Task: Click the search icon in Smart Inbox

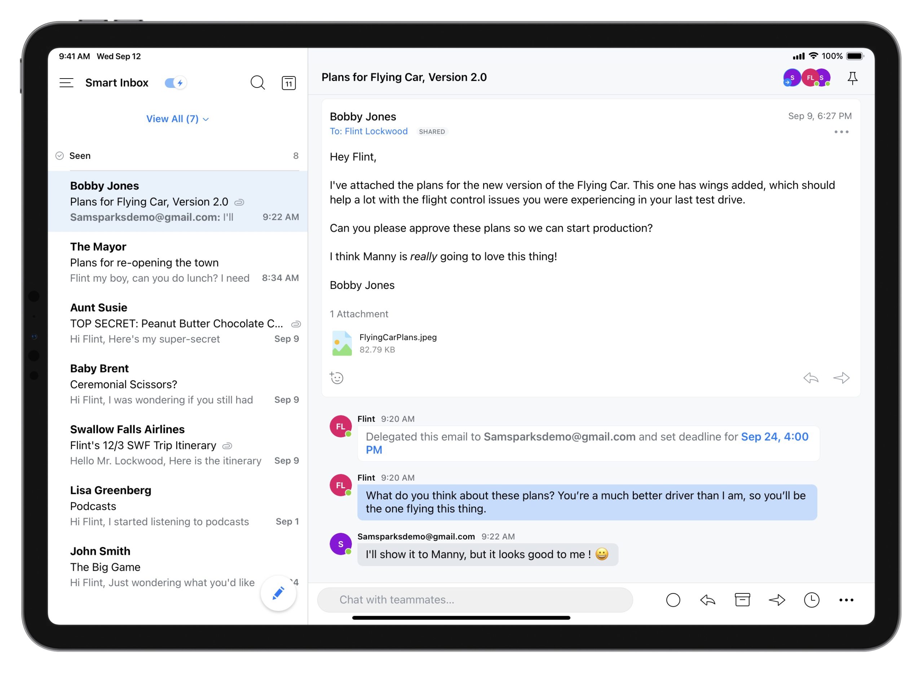Action: coord(257,81)
